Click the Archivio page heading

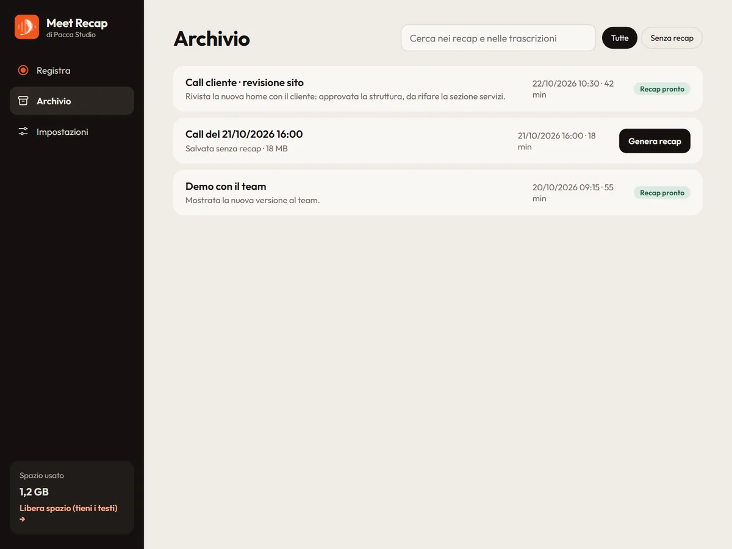tap(212, 38)
